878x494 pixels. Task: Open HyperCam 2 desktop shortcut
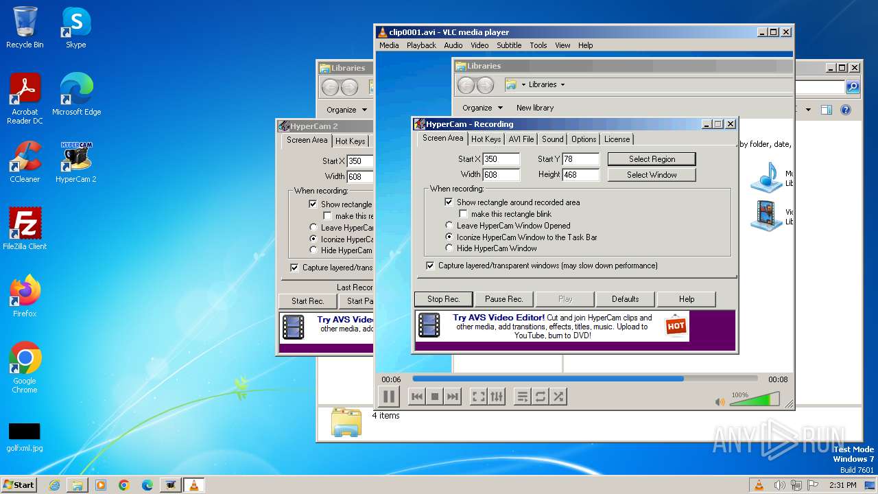tap(75, 162)
